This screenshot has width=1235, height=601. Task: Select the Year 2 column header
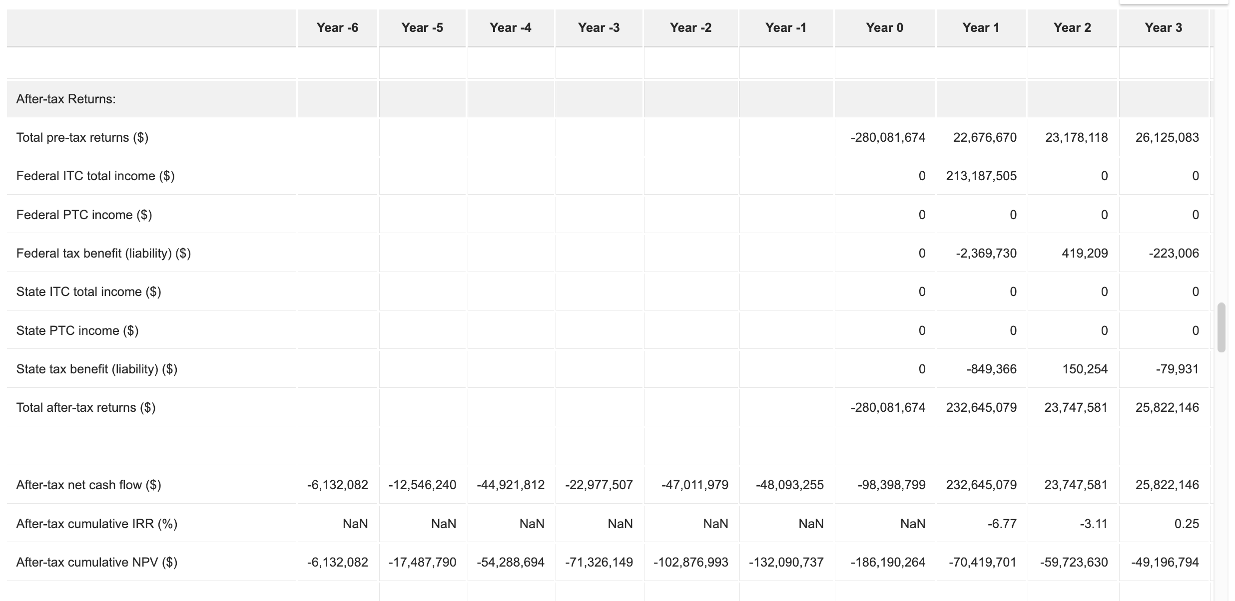pyautogui.click(x=1072, y=28)
